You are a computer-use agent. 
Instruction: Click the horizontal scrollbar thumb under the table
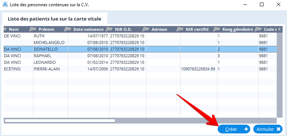click(60, 121)
